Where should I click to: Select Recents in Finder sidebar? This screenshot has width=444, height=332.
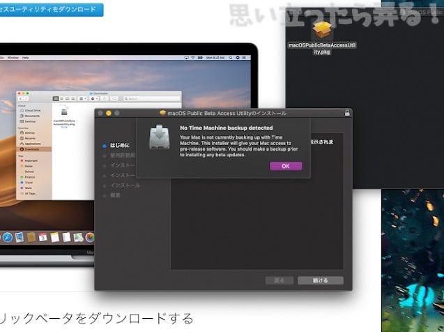28,138
